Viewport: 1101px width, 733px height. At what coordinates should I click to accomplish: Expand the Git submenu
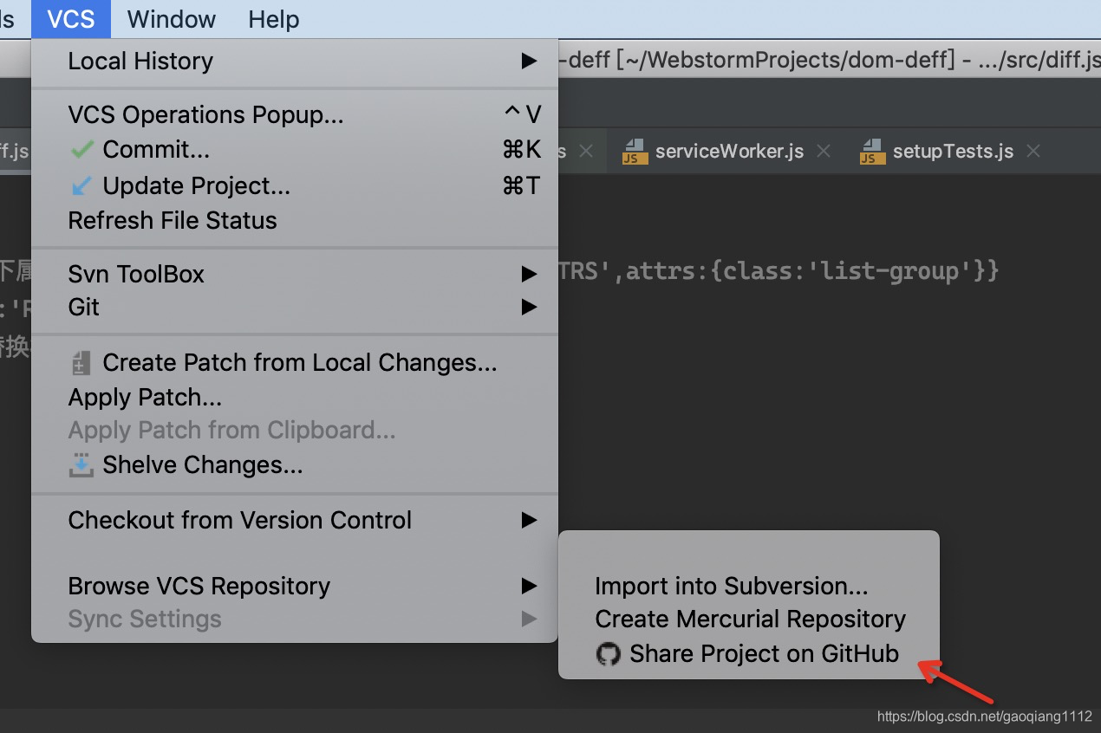[x=295, y=308]
